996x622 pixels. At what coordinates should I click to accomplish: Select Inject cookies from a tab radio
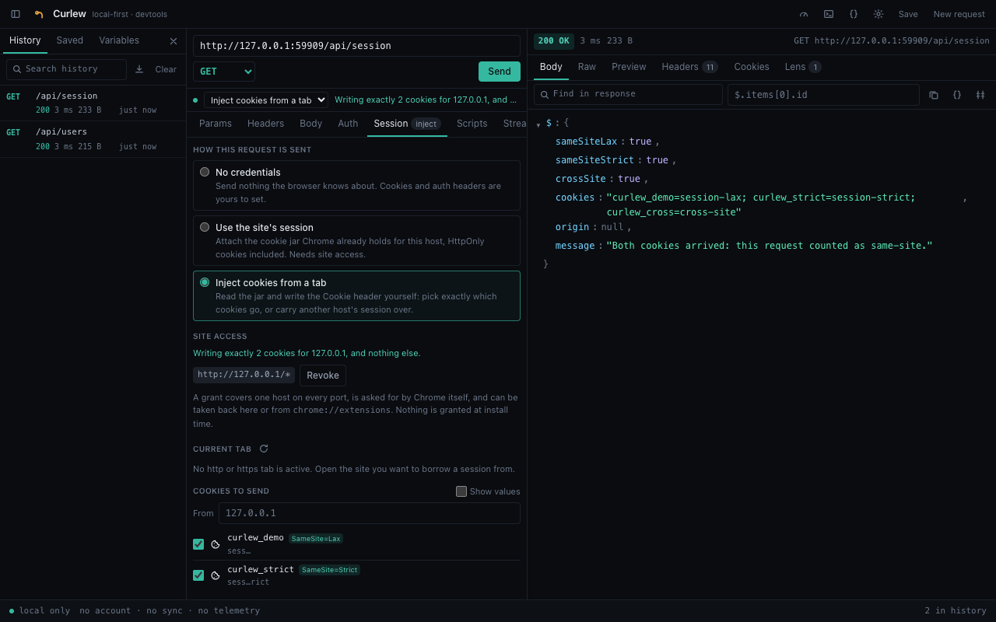click(x=205, y=282)
